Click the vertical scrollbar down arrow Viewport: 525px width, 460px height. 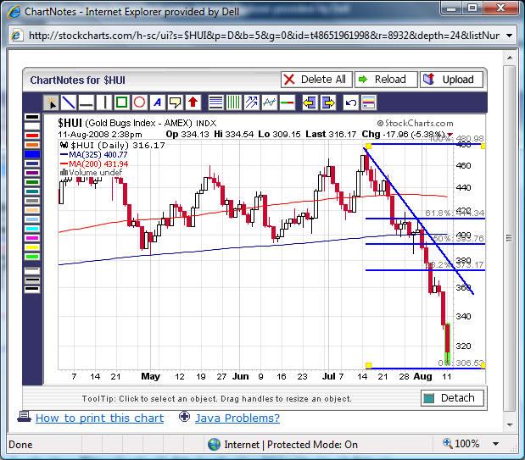click(510, 424)
